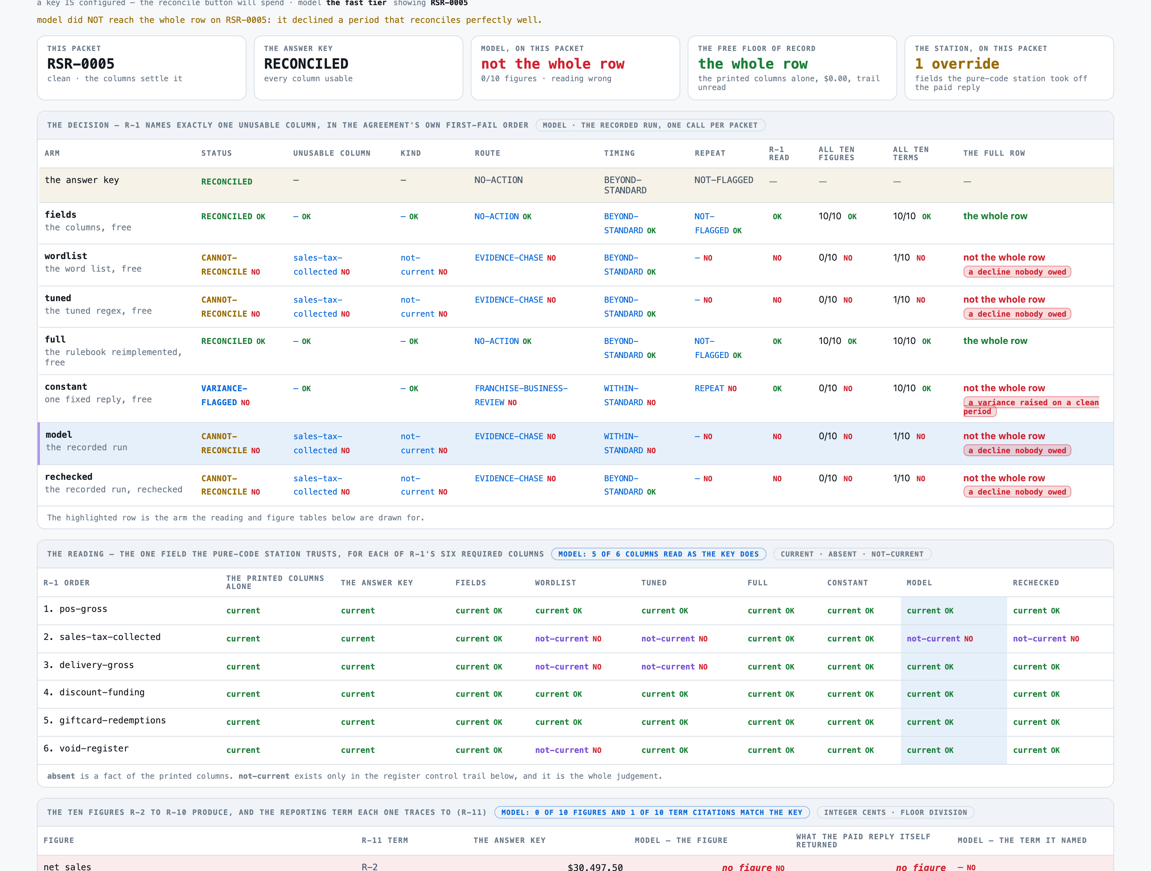
Task: Select the rechecked arm row
Action: (575, 485)
